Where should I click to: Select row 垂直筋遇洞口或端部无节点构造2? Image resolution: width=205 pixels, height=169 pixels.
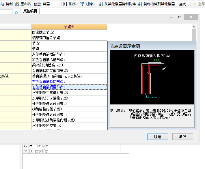(69, 76)
